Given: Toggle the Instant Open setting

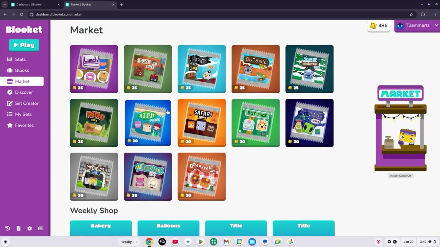Looking at the screenshot, I should [x=400, y=176].
